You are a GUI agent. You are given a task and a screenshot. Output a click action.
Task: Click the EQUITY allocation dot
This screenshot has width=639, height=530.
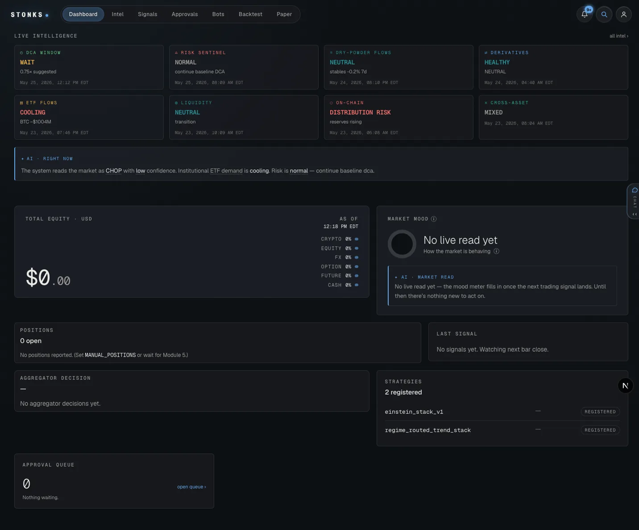click(x=357, y=248)
